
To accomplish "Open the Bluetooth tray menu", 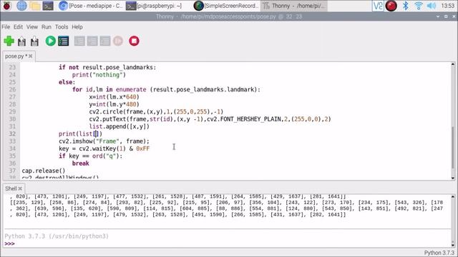I will 406,6.
